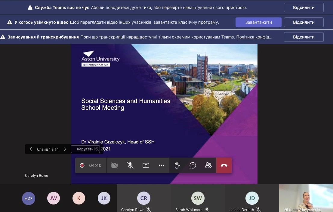The width and height of the screenshot is (333, 212).
Task: Raise your hand in the meeting
Action: (x=177, y=165)
